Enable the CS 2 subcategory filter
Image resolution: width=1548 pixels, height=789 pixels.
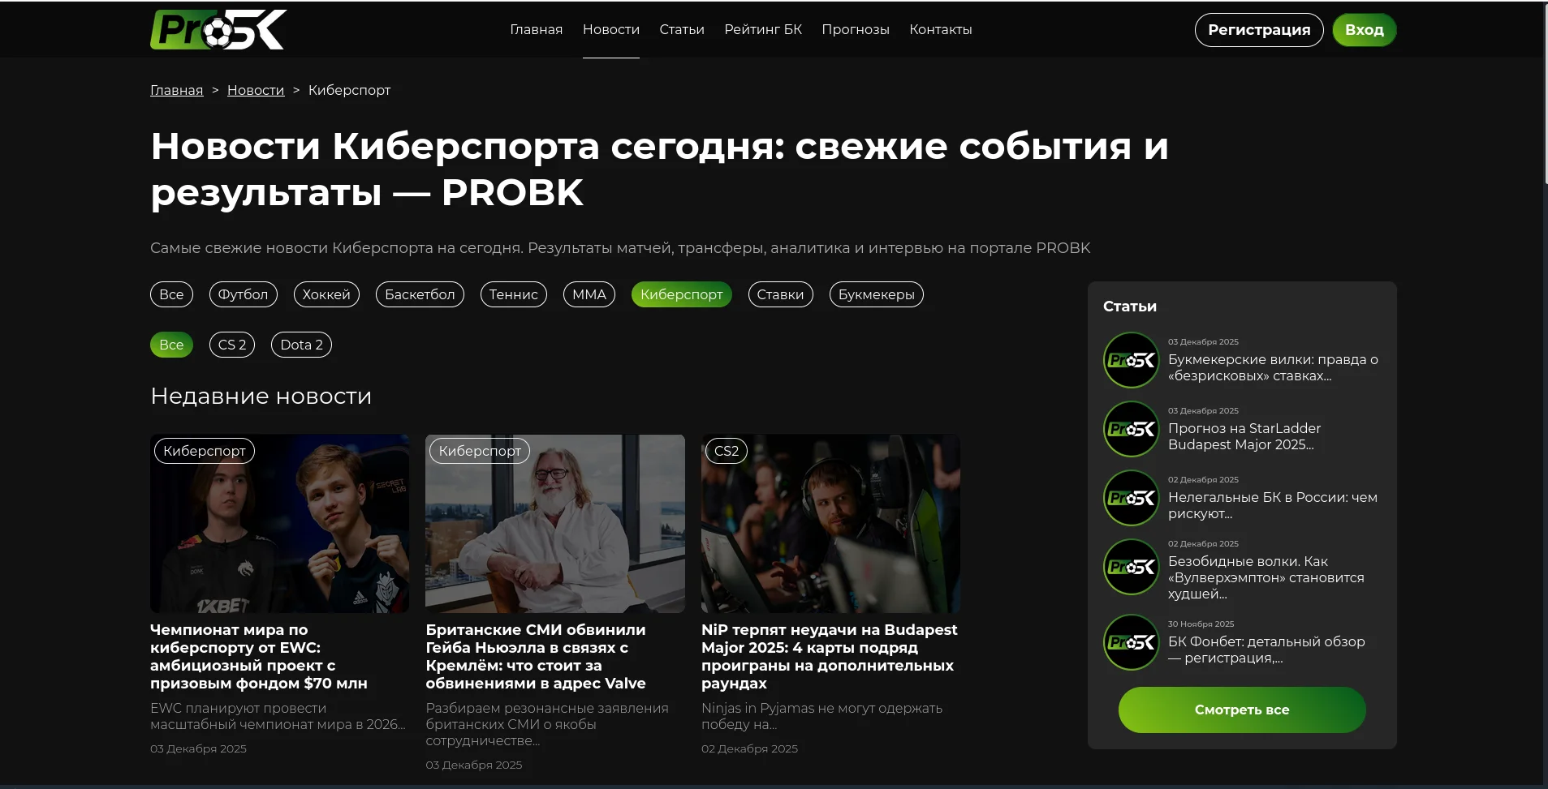(x=231, y=345)
